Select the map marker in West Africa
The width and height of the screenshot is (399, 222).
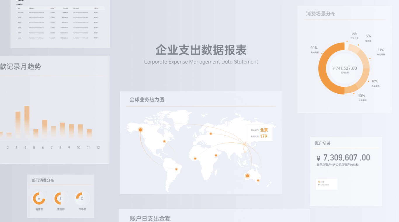[195, 159]
